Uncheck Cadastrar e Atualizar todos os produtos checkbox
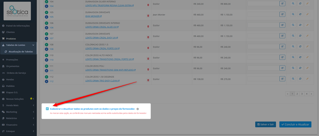The image size is (319, 136). point(47,109)
